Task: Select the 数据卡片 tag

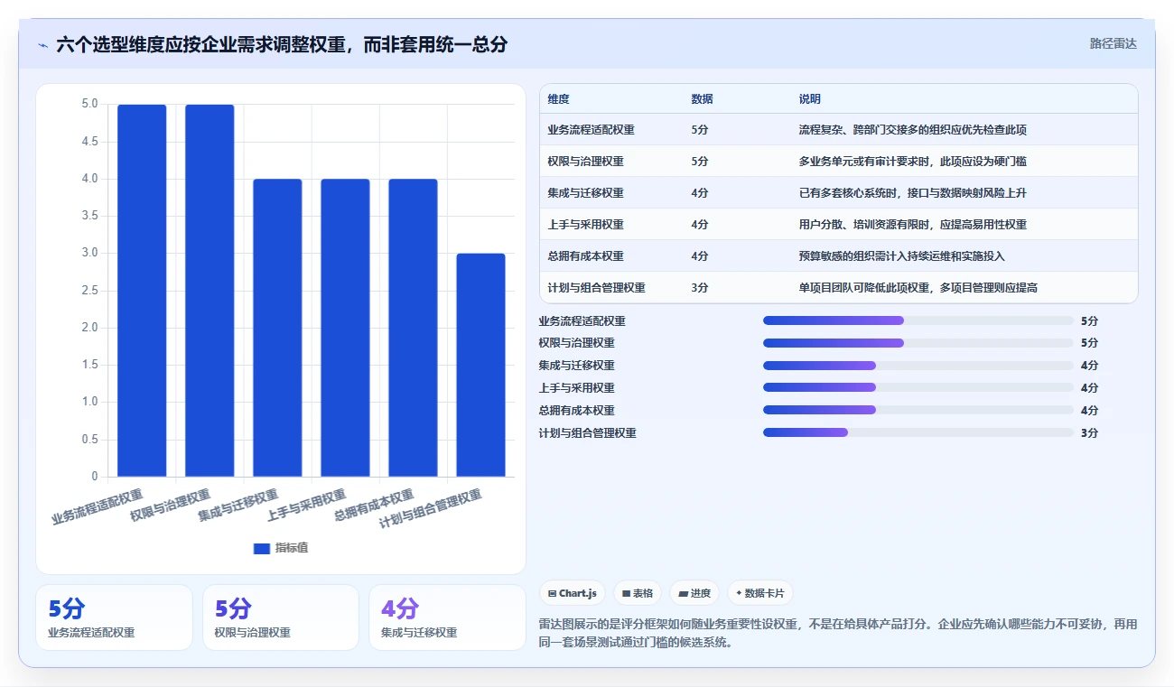Action: coord(760,593)
